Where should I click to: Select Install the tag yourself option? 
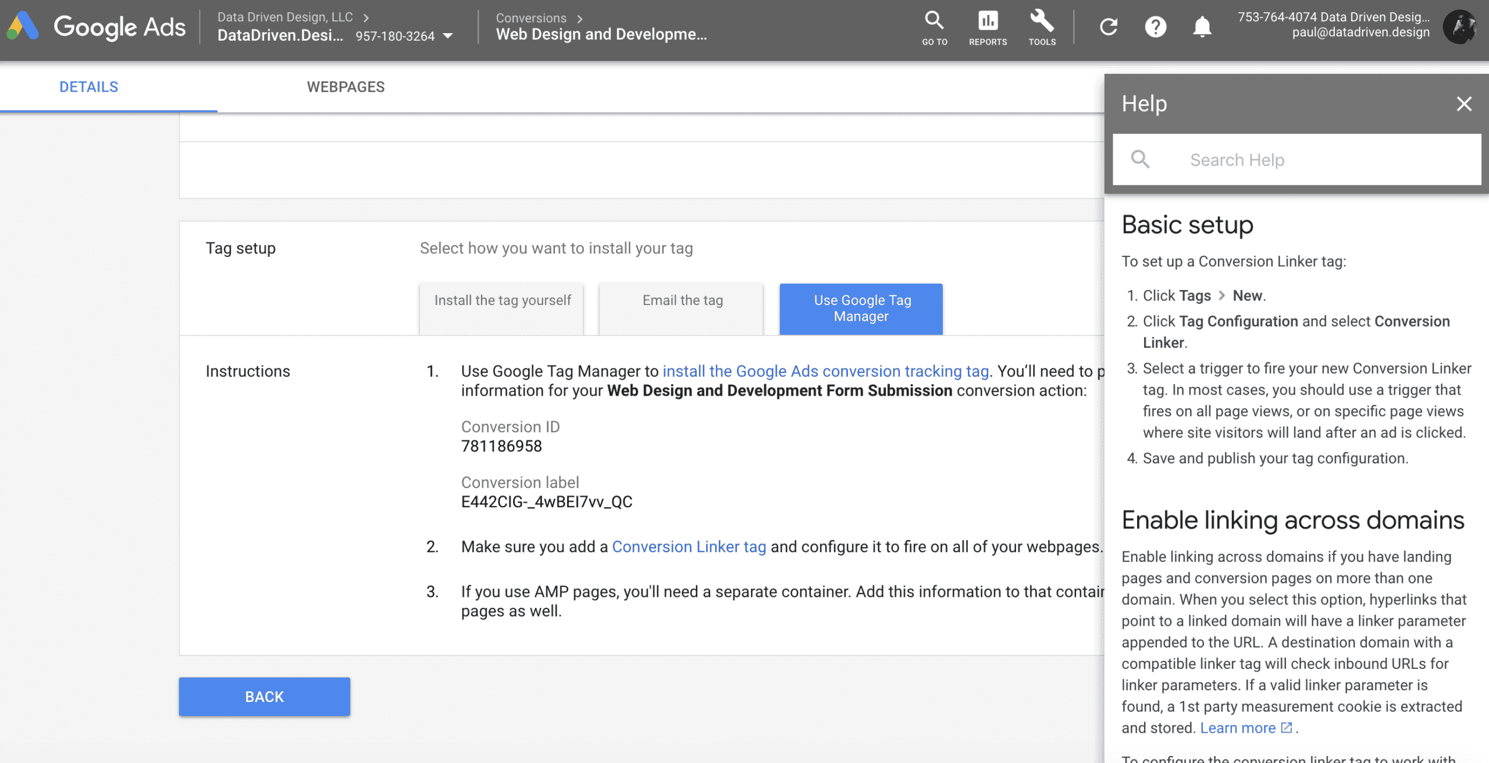(x=502, y=308)
